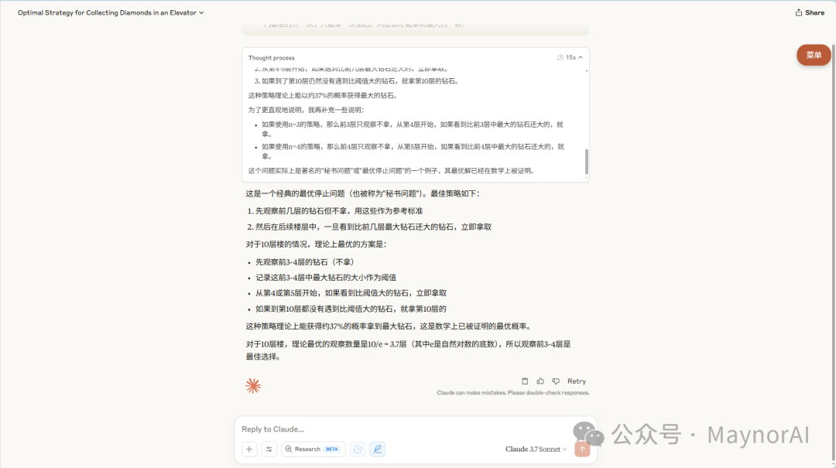Viewport: 836px width, 468px height.
Task: Click the quill style icon in composer
Action: [x=377, y=449]
